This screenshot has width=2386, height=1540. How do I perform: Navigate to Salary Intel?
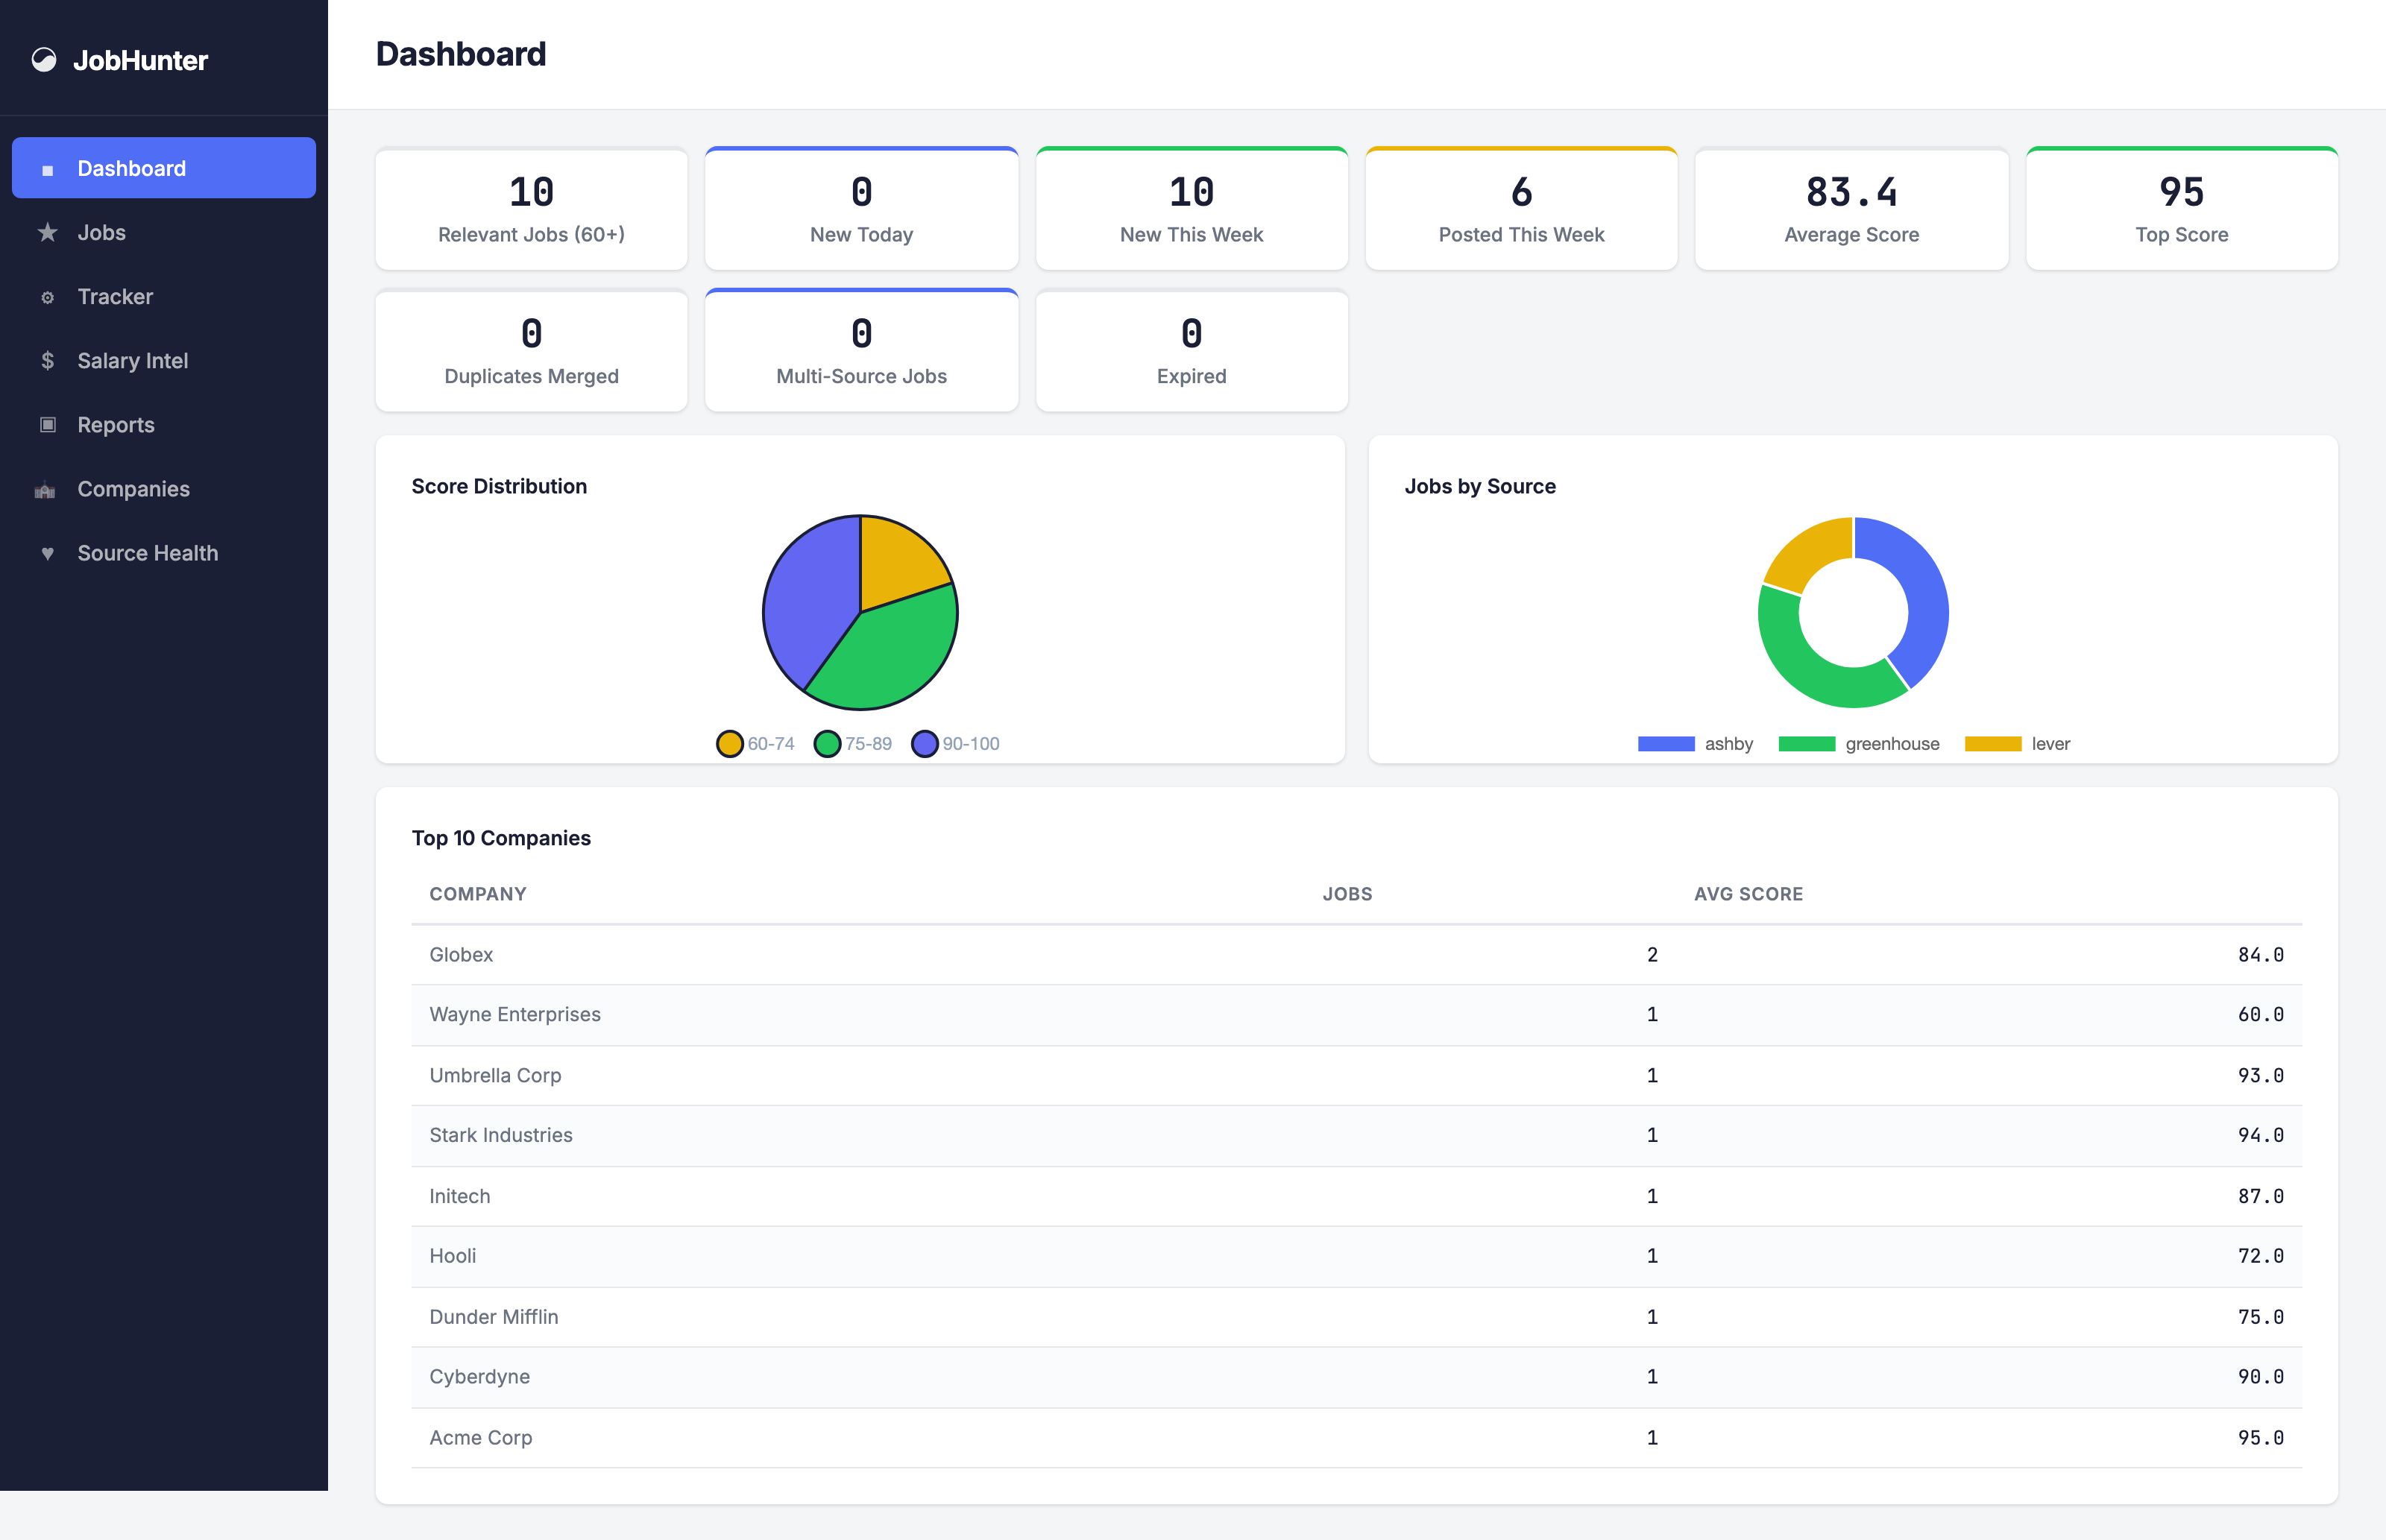tap(164, 361)
